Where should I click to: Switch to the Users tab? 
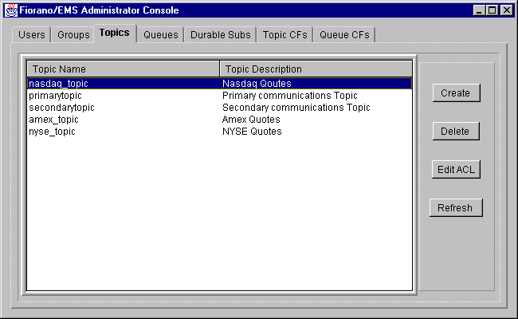click(x=32, y=35)
